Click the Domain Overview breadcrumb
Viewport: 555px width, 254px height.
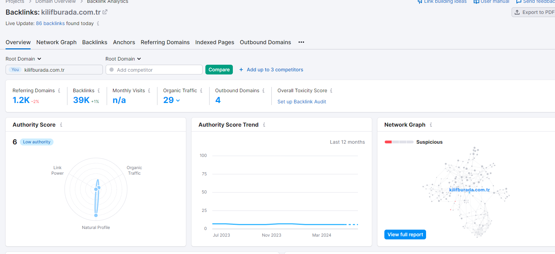tap(56, 1)
